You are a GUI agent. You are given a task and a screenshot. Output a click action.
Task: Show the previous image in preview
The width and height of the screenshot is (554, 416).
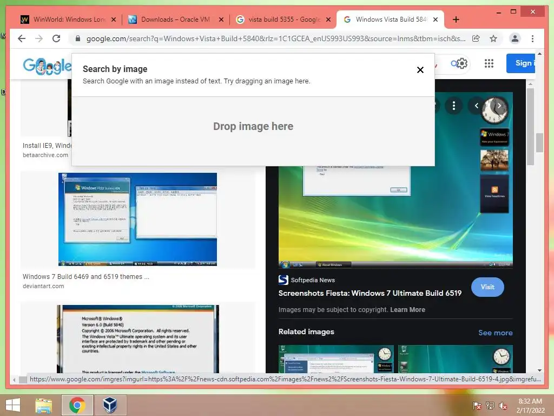pos(476,106)
